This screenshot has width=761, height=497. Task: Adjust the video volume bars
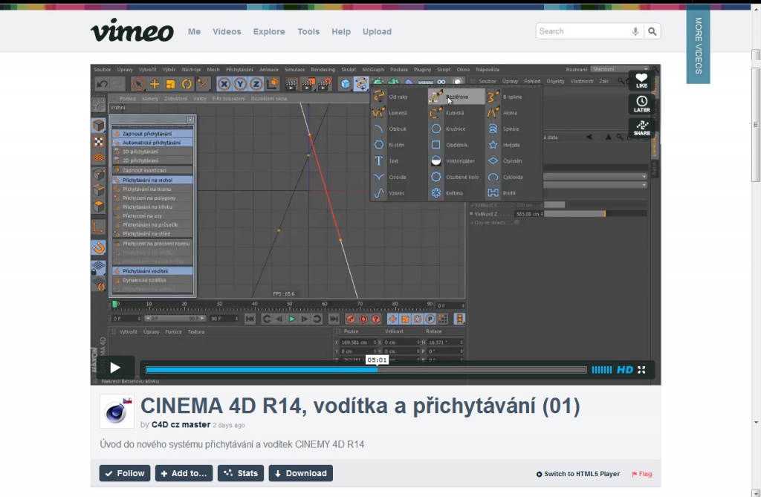tap(602, 370)
